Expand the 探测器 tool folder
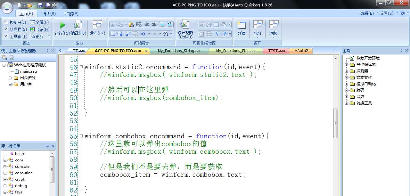 click(x=346, y=71)
